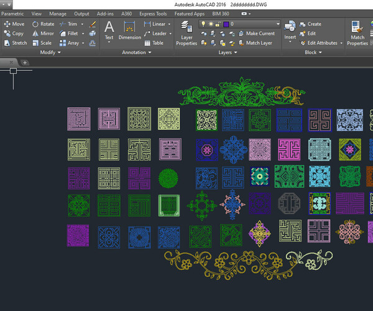Open the Text tool dropdown arrow
This screenshot has width=373, height=311.
point(109,42)
